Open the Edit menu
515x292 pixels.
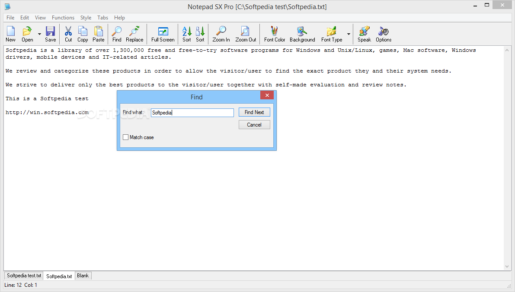click(x=25, y=18)
